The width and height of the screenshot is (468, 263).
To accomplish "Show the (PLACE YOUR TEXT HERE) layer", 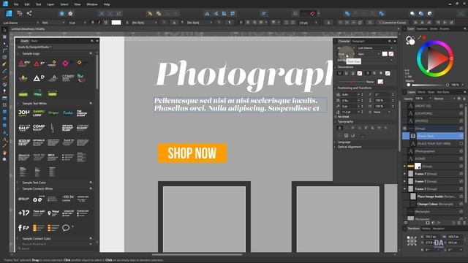I will 461,143.
